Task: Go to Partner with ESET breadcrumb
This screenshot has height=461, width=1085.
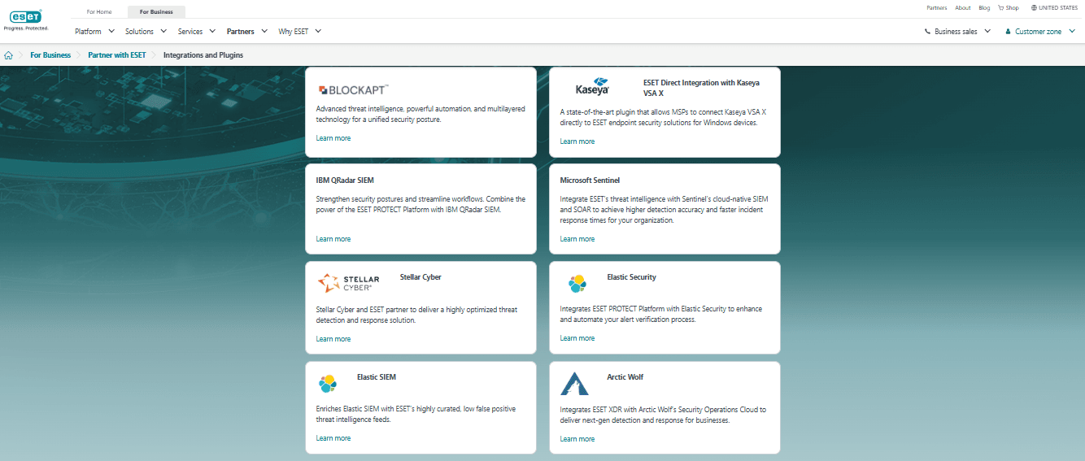Action: 117,55
